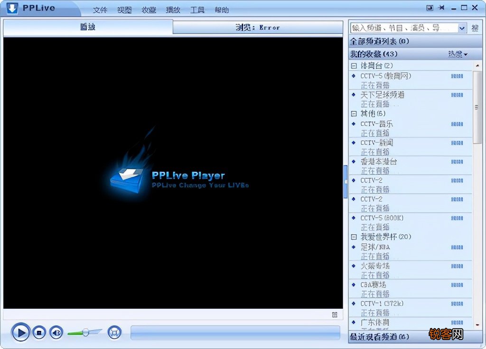Open the 播放 menu

click(x=173, y=10)
